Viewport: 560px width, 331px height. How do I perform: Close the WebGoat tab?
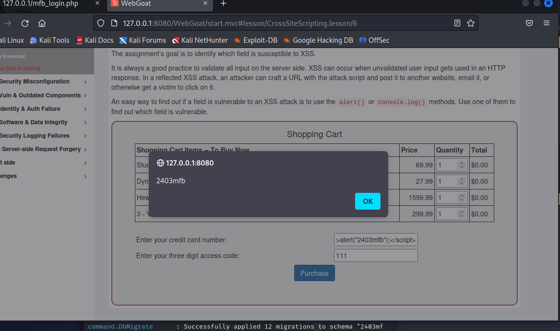tap(205, 3)
